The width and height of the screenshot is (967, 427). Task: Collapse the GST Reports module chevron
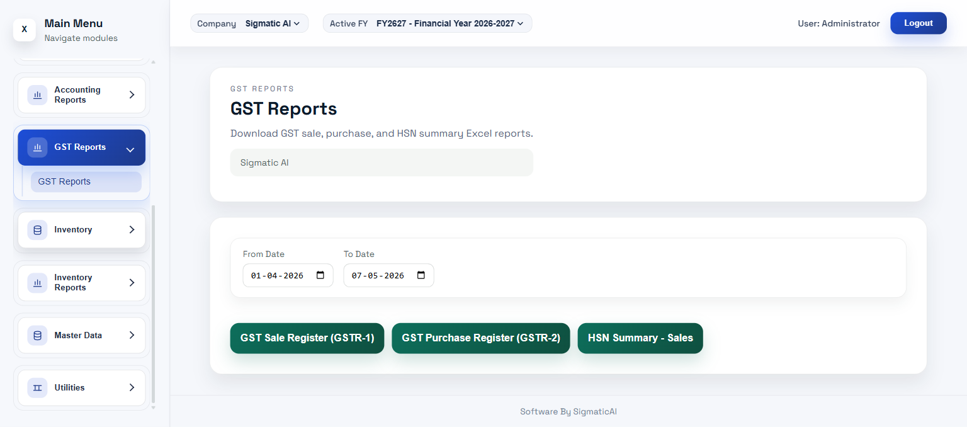coord(130,150)
